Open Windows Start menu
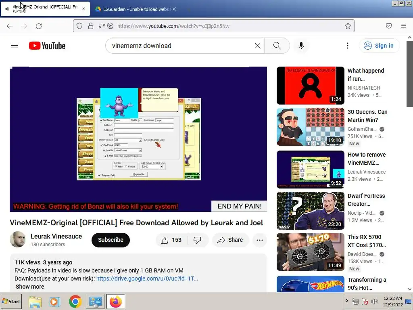 point(11,301)
